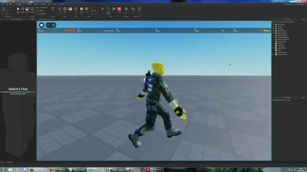The height and width of the screenshot is (172, 307).
Task: Select ServerScriptService in Explorer
Action: pyautogui.click(x=283, y=39)
